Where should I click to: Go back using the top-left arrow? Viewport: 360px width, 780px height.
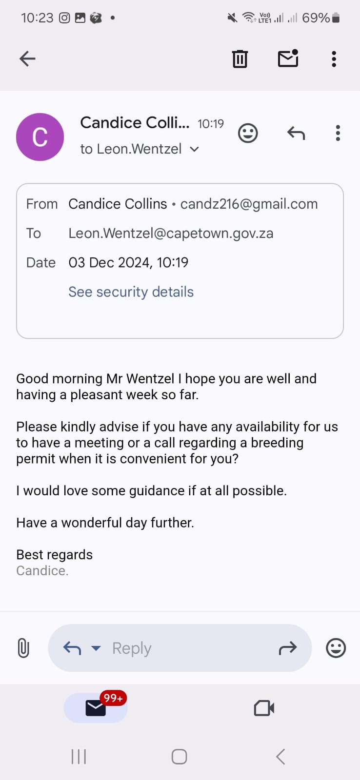point(27,59)
